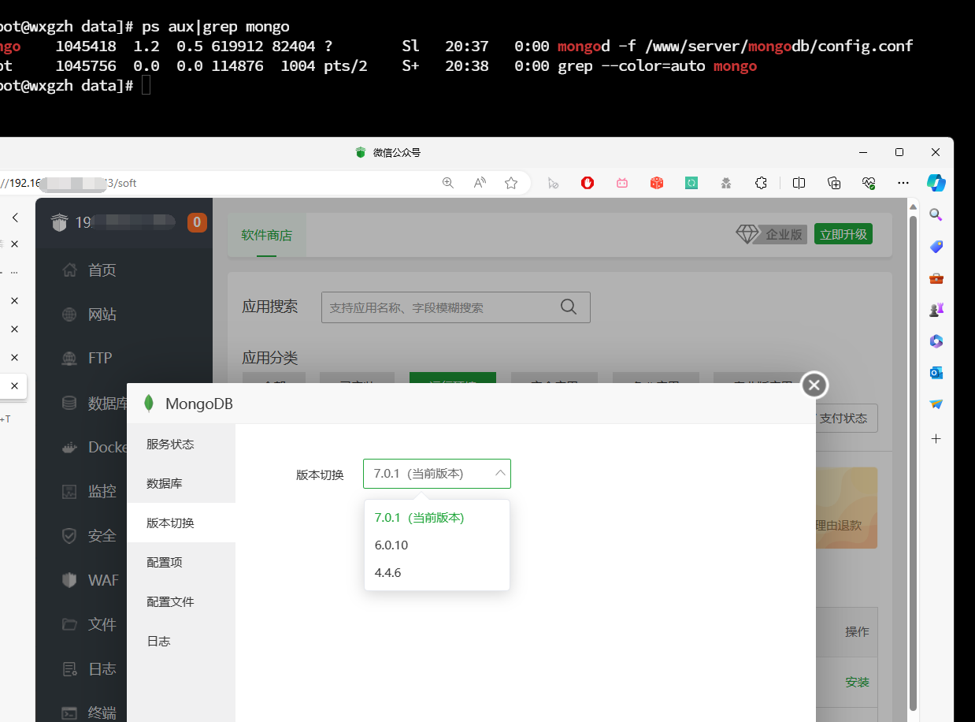975x722 pixels.
Task: Toggle split screen view in browser toolbar
Action: click(x=799, y=183)
